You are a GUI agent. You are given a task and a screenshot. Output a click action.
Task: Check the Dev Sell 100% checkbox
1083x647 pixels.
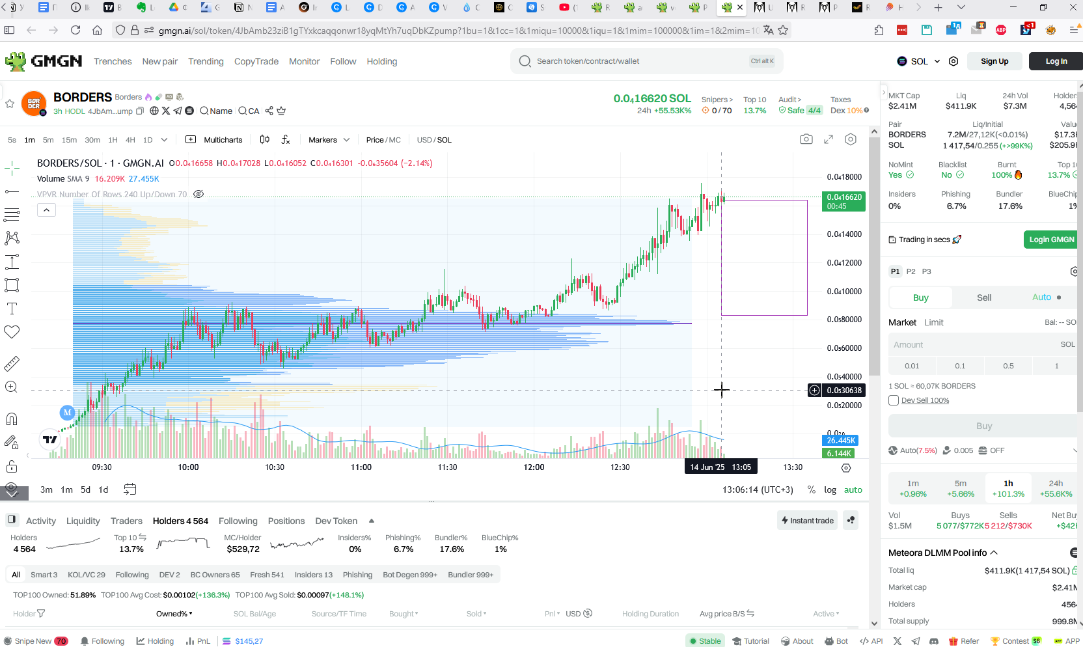(894, 400)
